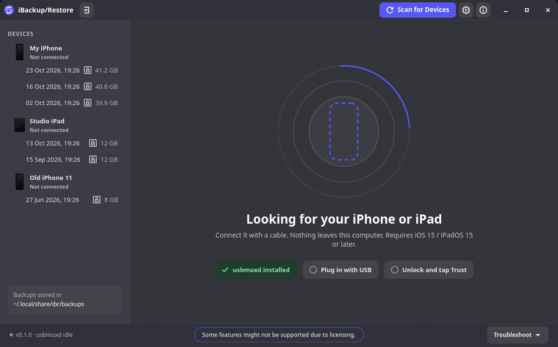Screen dimensions: 558x347
Task: Select My iPhone device entry
Action: (x=66, y=52)
